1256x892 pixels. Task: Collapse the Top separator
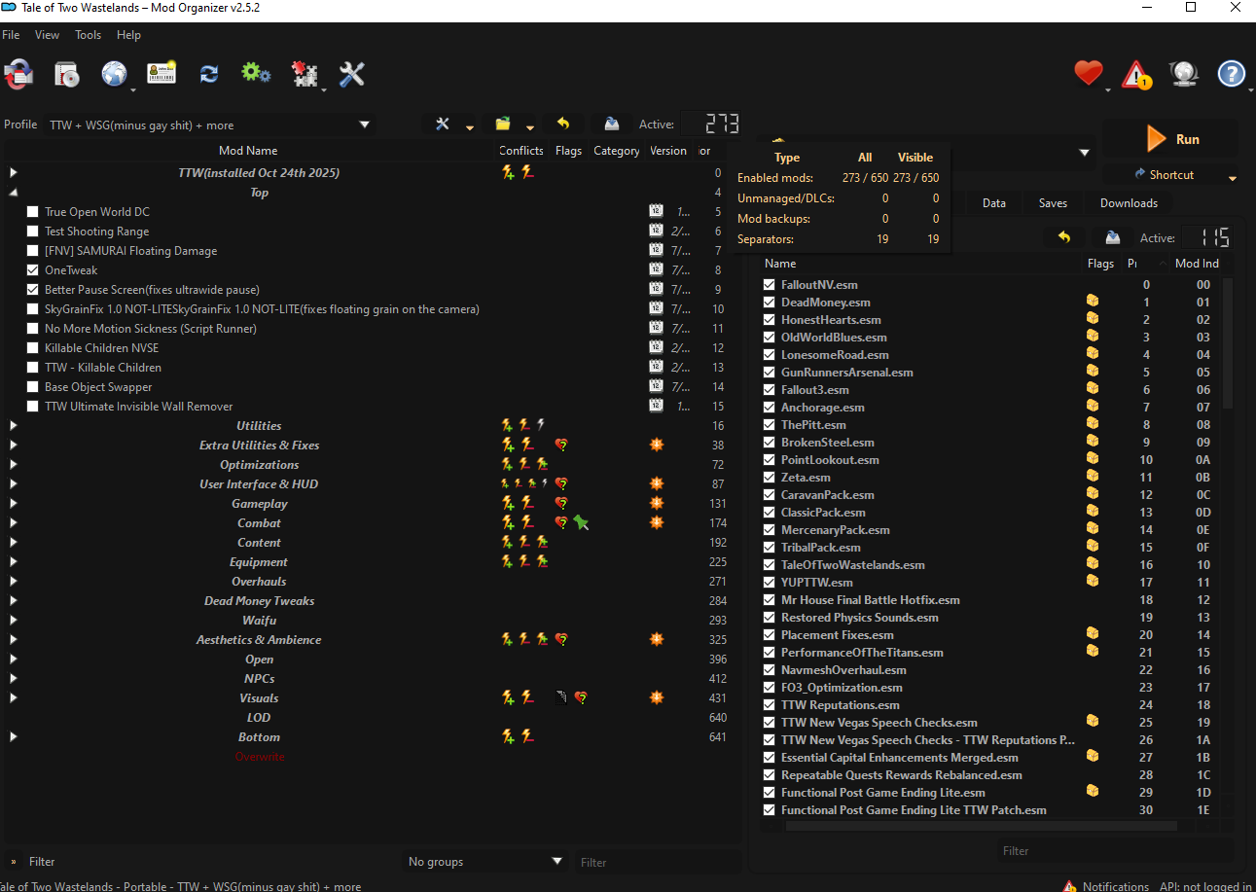pos(14,193)
